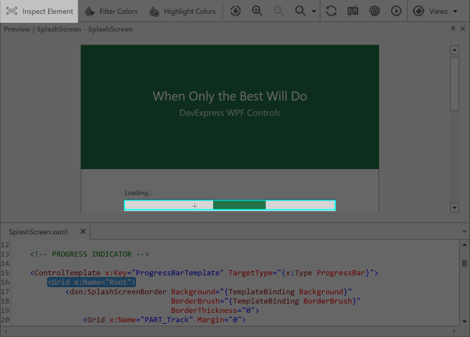Click the highlighted Grid x:Name="Root" tag
The height and width of the screenshot is (337, 470).
point(91,282)
